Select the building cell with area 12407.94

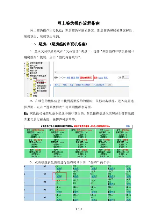35,134
